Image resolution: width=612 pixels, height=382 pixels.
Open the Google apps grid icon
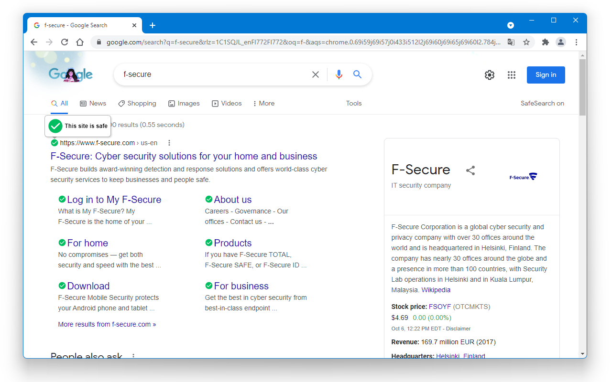(x=512, y=75)
